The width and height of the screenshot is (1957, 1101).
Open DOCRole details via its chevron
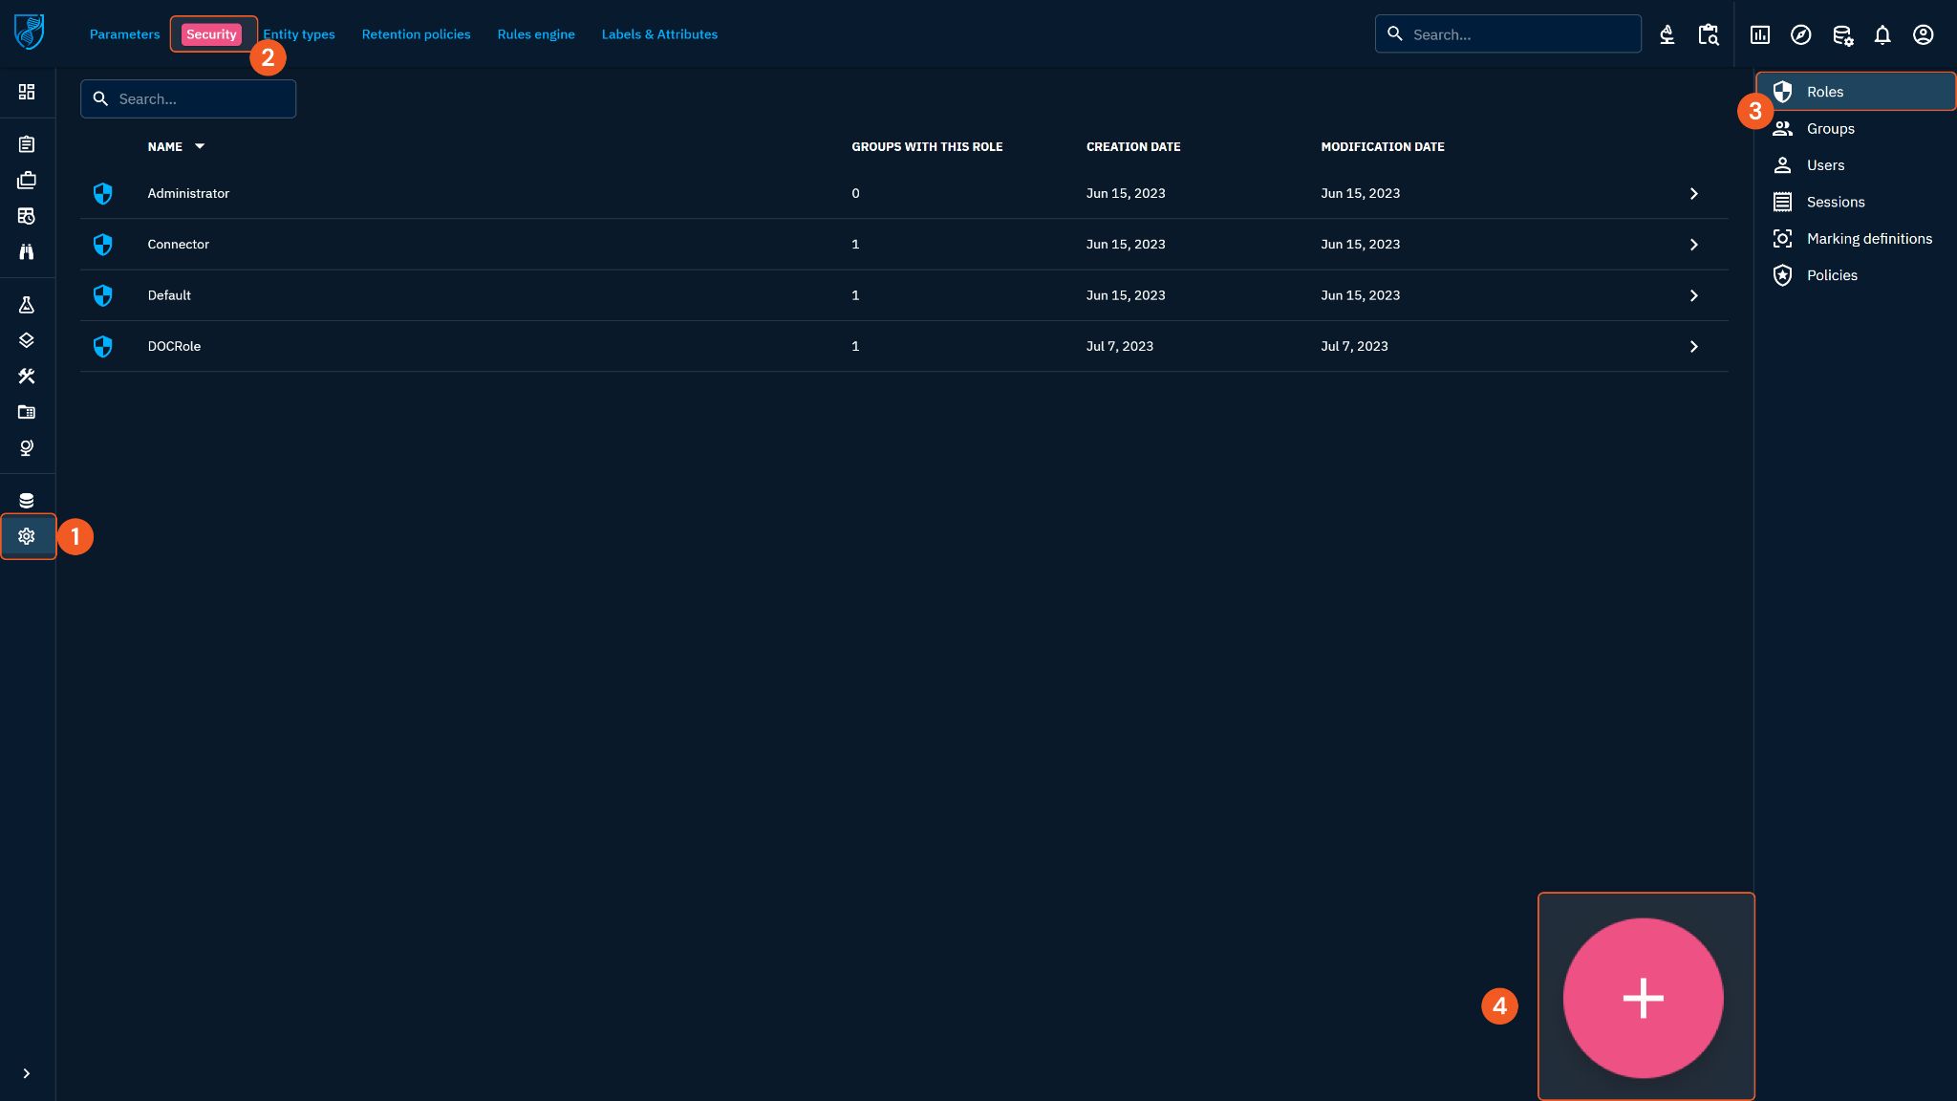pos(1693,347)
